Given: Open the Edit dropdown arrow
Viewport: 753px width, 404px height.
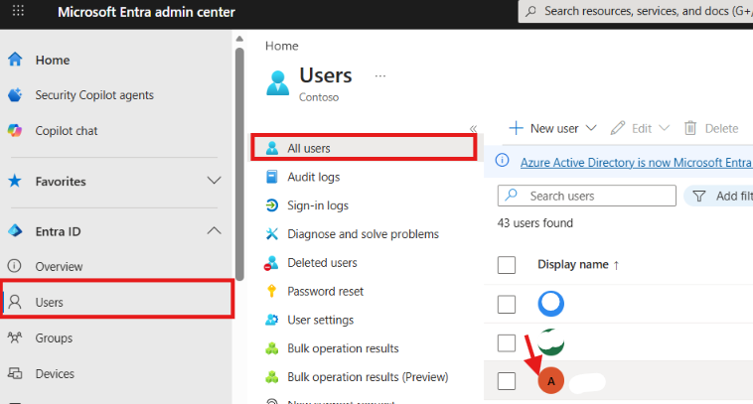Looking at the screenshot, I should coord(664,128).
